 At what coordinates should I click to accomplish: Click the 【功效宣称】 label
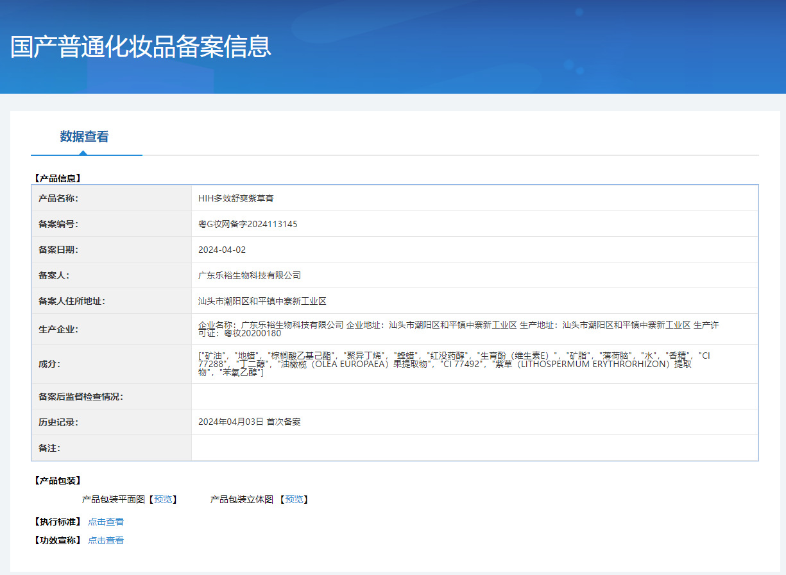click(57, 540)
